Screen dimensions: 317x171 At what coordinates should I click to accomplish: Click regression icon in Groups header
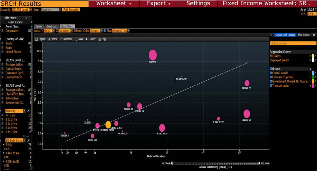point(311,68)
